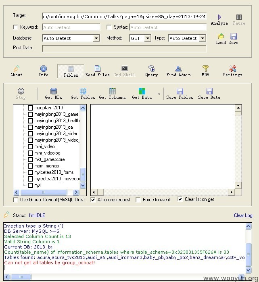Click the Save floppy icon near Load
The width and height of the screenshot is (259, 282).
click(x=234, y=36)
